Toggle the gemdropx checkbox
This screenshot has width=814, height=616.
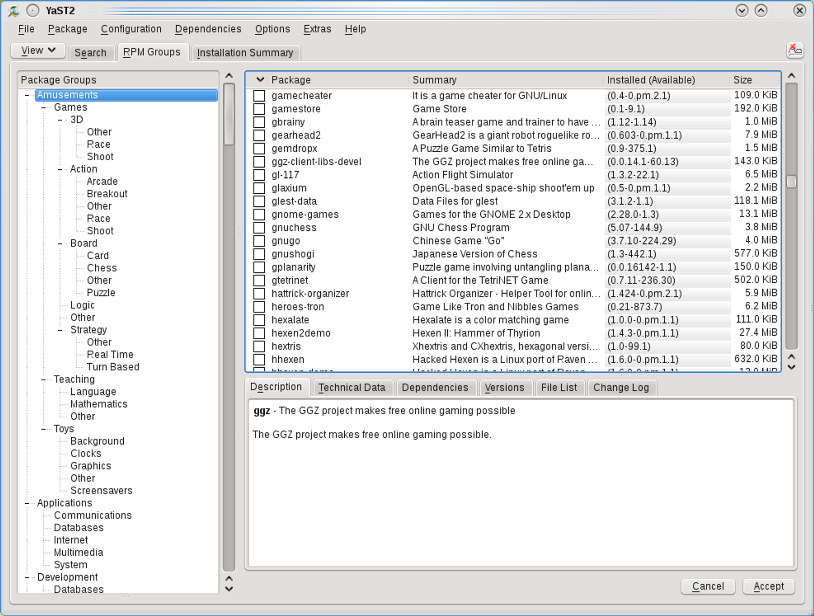coord(259,149)
